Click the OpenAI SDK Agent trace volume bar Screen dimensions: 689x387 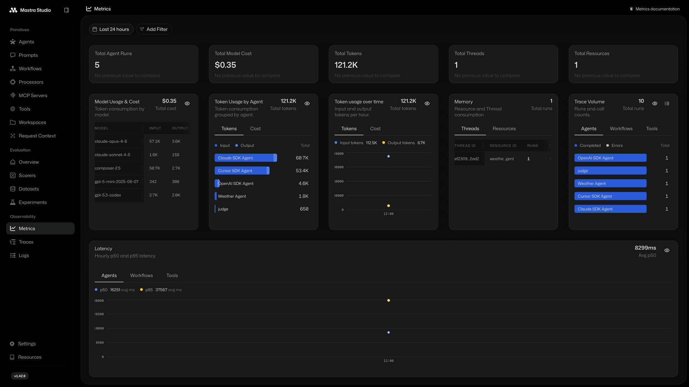pos(610,158)
